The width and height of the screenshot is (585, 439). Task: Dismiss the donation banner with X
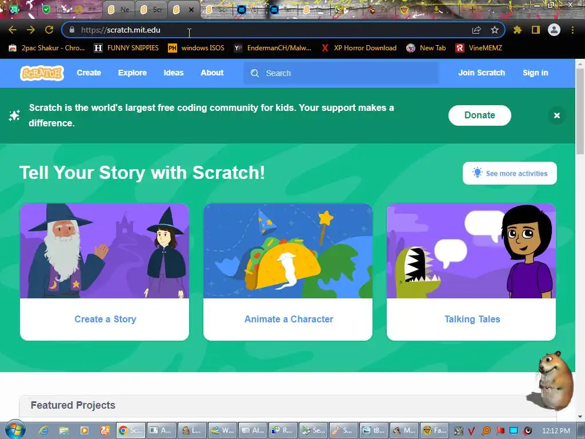point(556,115)
